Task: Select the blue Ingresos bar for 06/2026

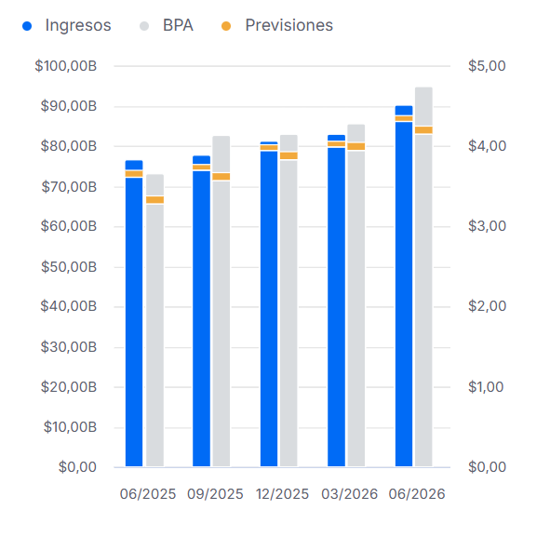Action: [404, 287]
